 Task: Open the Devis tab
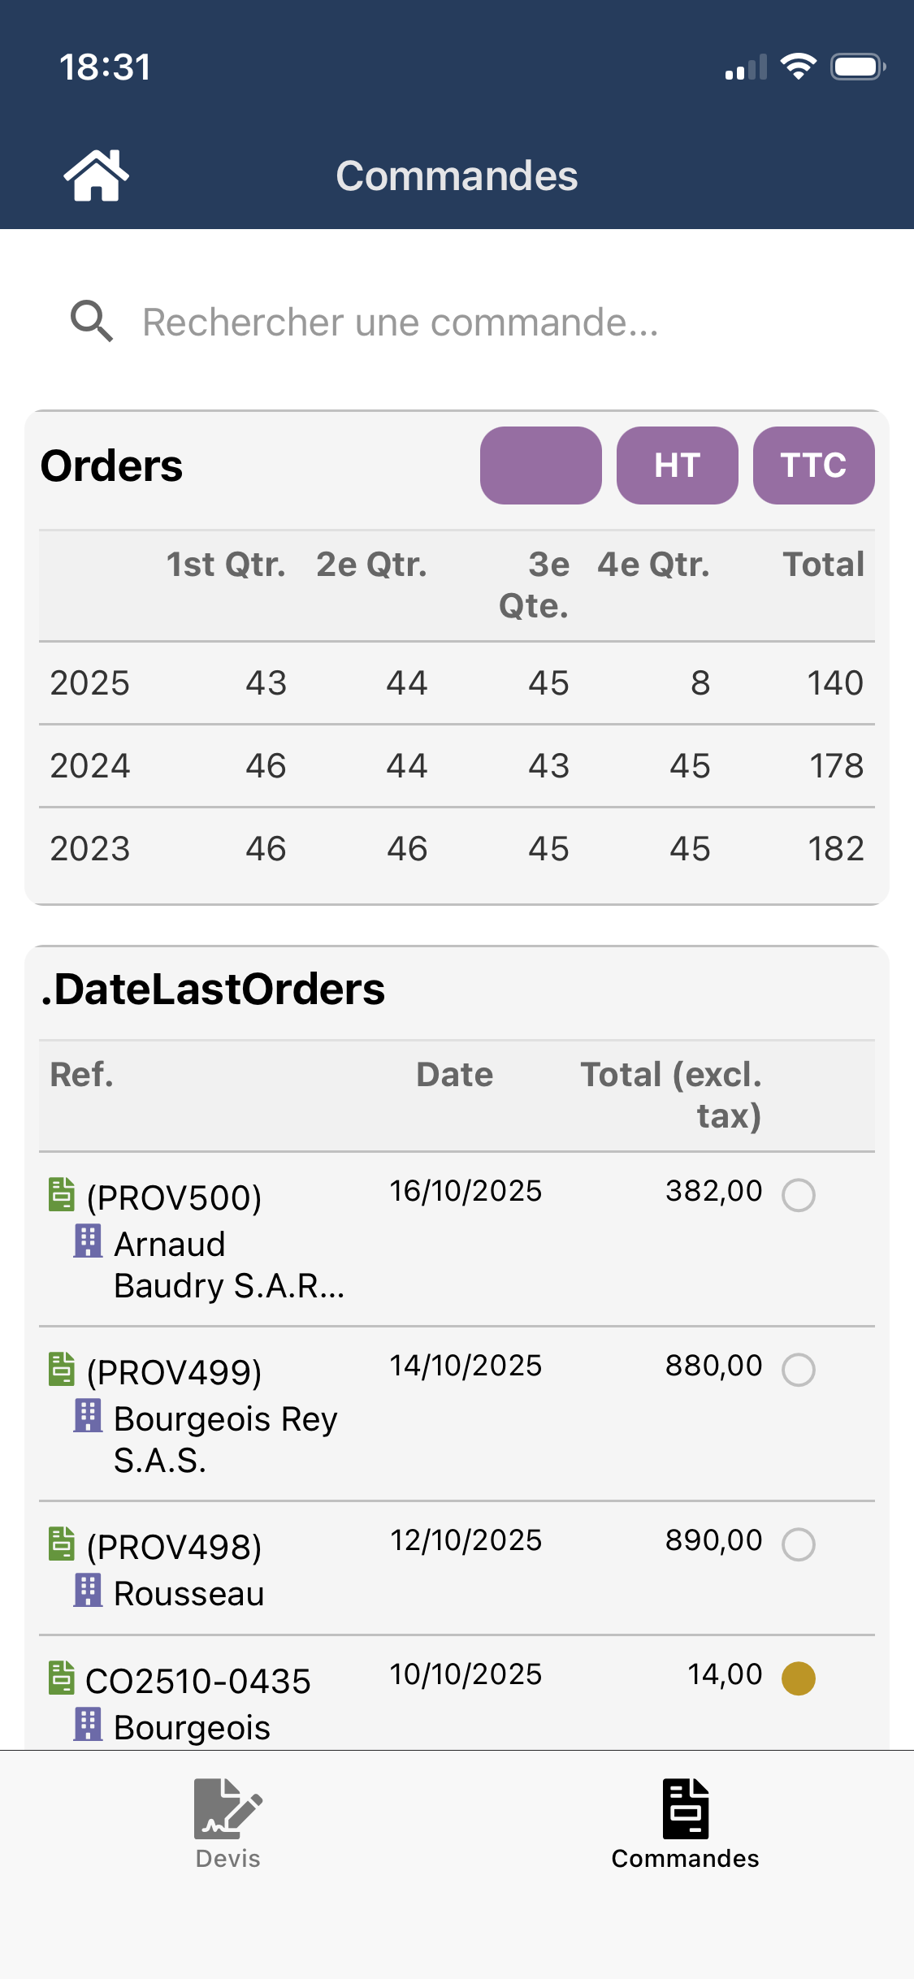coord(228,1823)
